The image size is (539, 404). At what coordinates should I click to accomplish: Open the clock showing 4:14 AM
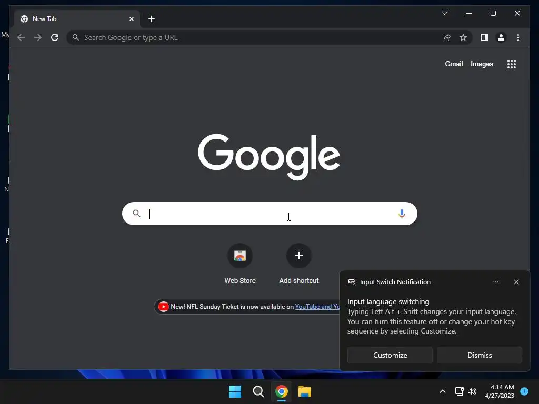500,391
